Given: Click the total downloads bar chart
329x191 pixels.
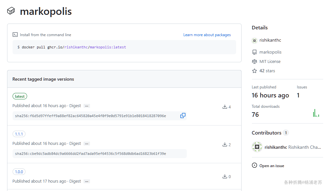Looking at the screenshot, I should (316, 113).
